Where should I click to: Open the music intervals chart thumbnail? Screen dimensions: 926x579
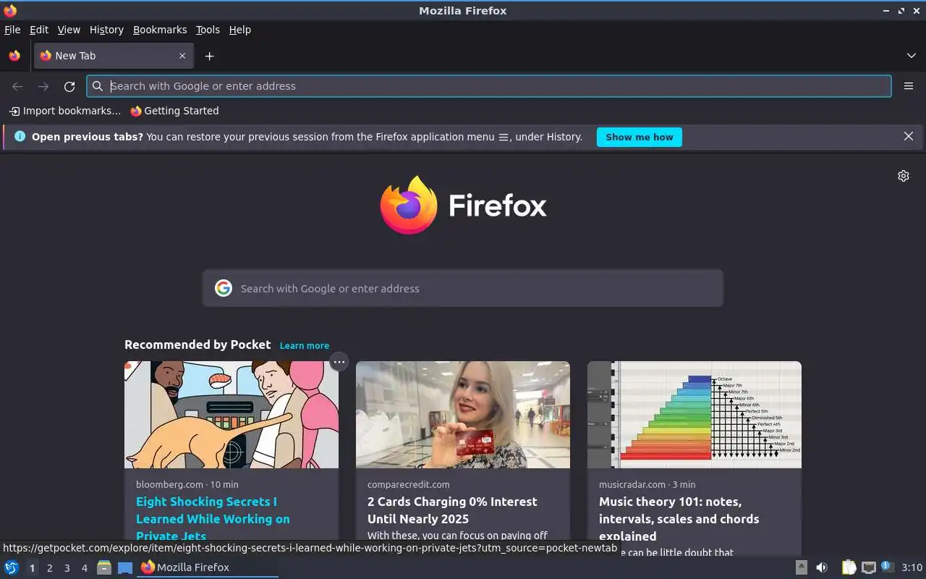694,415
